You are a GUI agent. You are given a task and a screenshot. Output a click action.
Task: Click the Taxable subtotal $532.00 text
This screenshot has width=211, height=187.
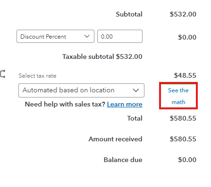102,57
